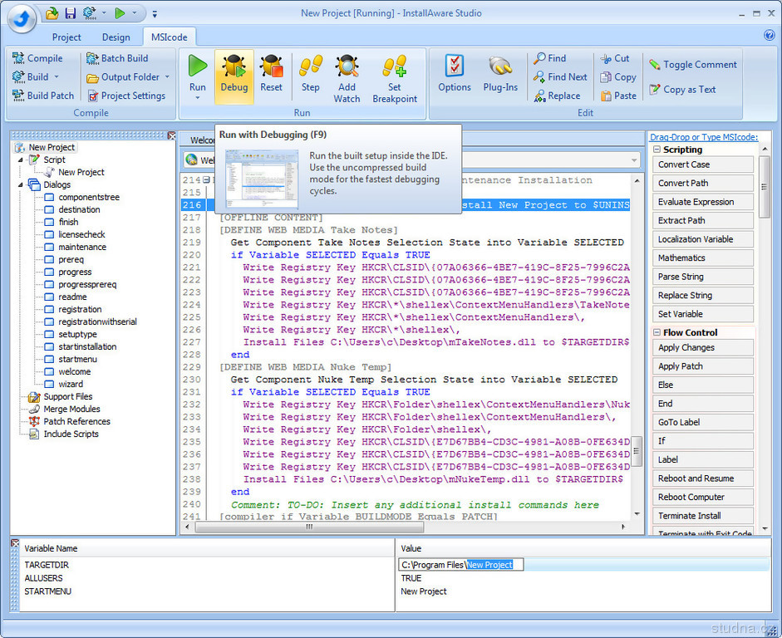The image size is (782, 638).
Task: Open Add Watch tool
Action: pyautogui.click(x=347, y=67)
